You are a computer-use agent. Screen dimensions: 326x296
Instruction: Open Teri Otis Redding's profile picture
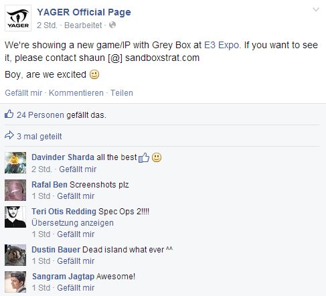pyautogui.click(x=15, y=217)
